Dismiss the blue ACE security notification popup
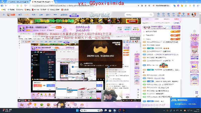 point(185,103)
